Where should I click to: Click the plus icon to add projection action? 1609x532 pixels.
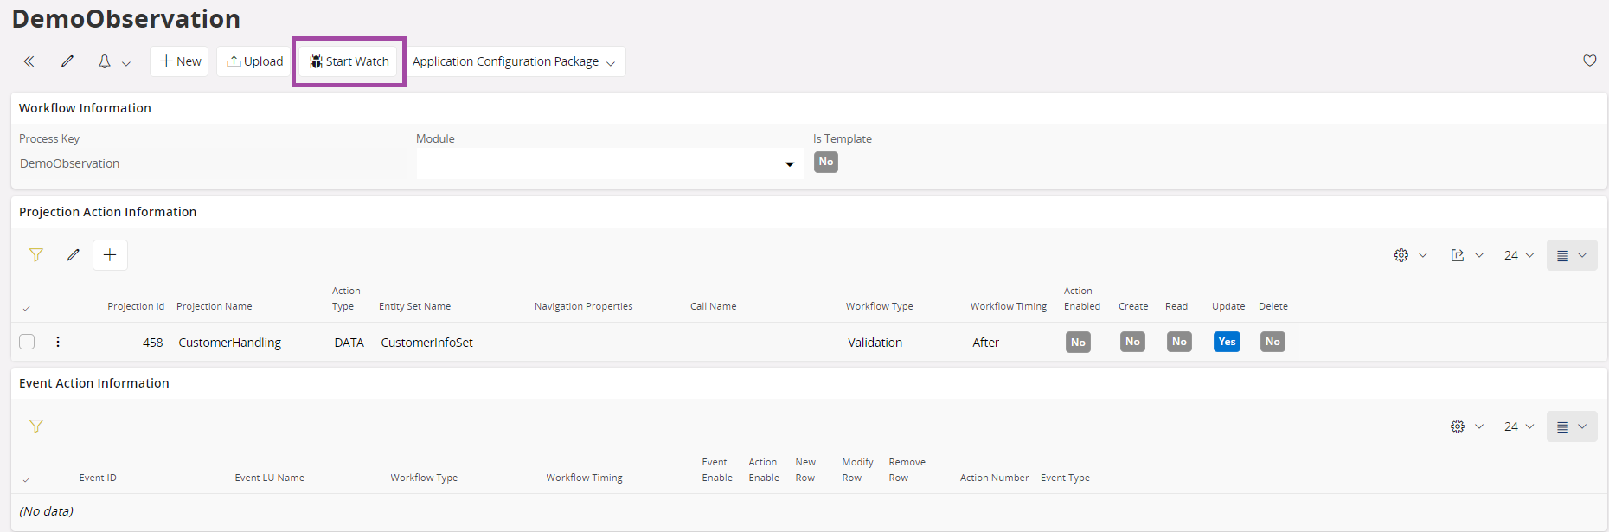[110, 255]
